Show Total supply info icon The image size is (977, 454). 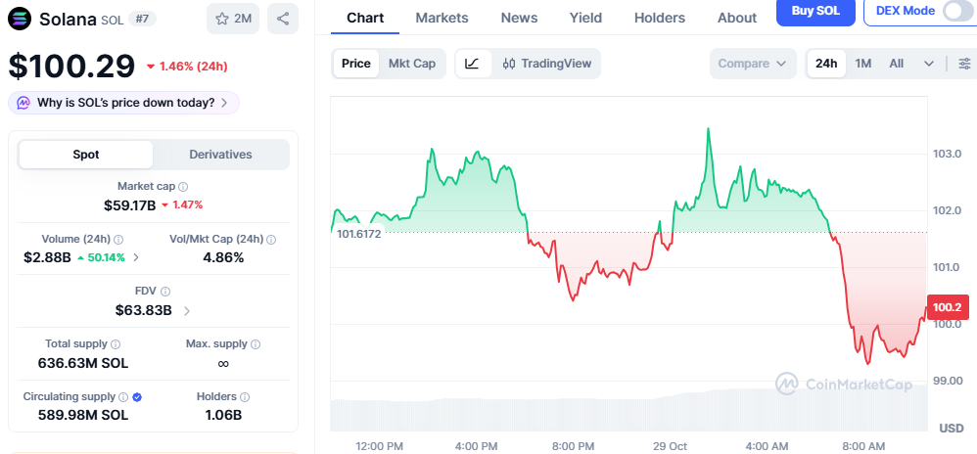[x=116, y=344]
